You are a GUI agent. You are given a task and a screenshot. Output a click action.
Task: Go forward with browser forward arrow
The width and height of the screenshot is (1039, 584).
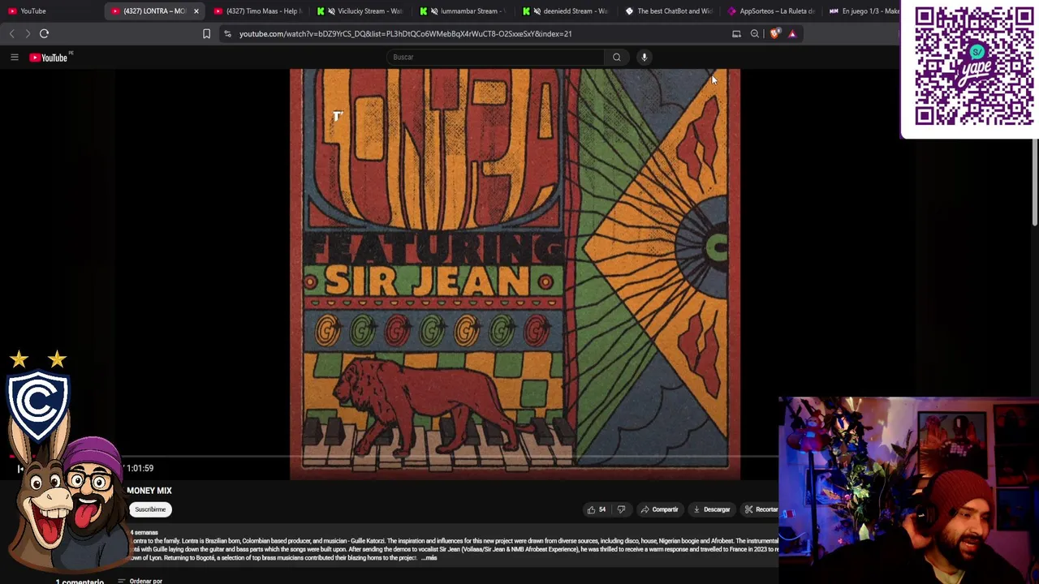pos(27,33)
